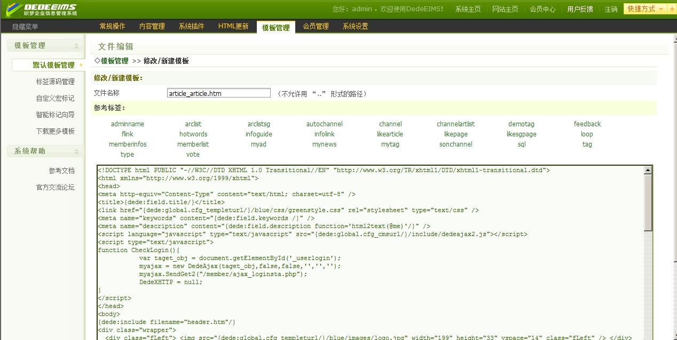Open the 官方交流论坛 link
Image resolution: width=677 pixels, height=340 pixels.
click(x=55, y=187)
